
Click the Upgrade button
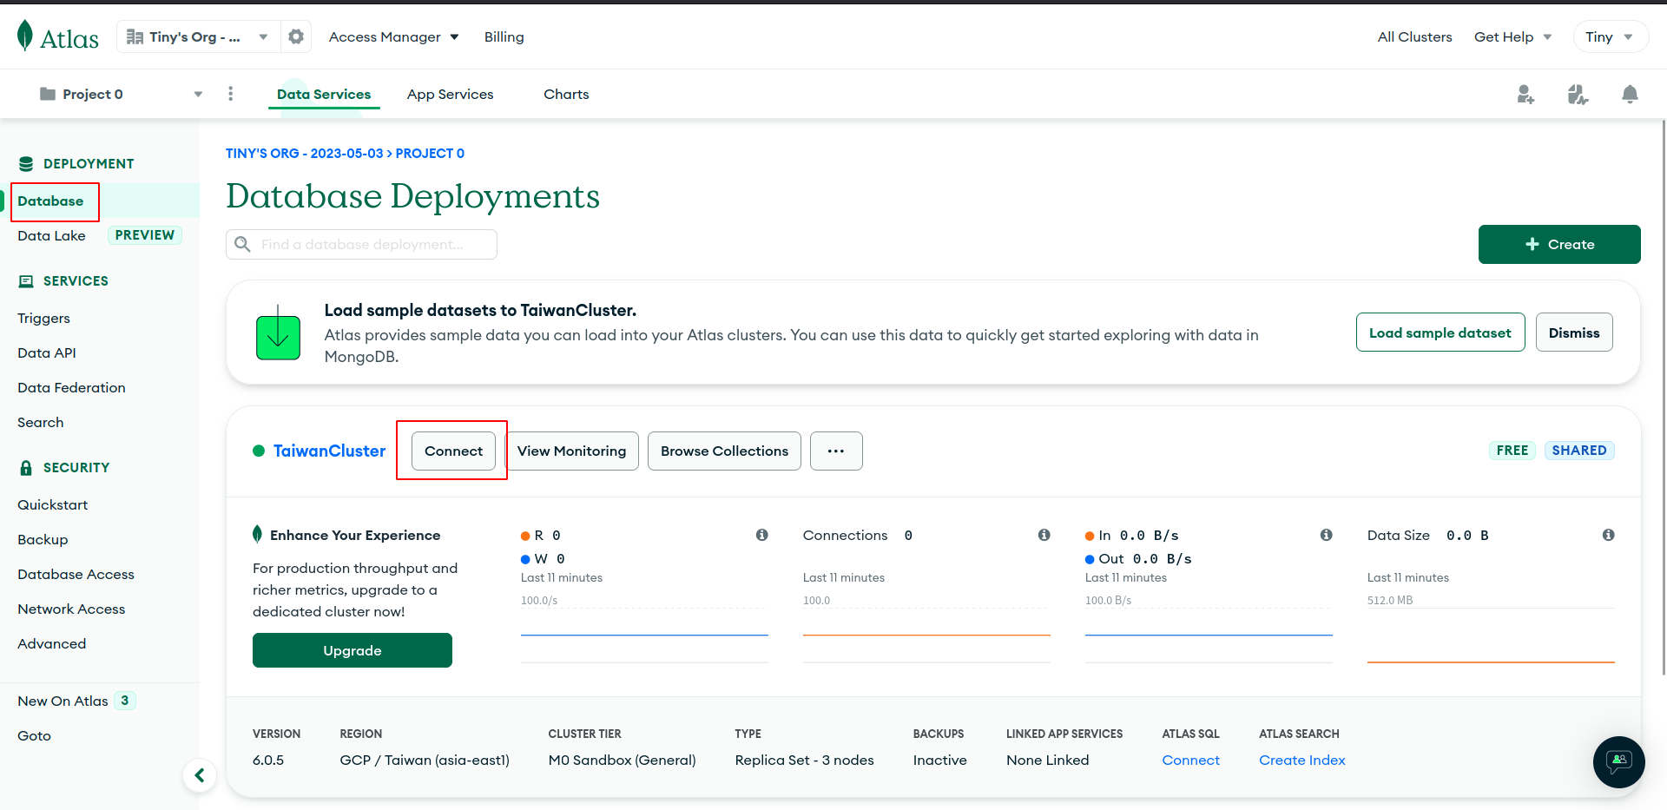[x=353, y=650]
